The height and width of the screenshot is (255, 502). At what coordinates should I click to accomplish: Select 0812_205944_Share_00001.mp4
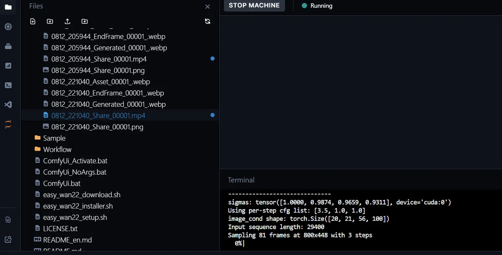(x=99, y=59)
